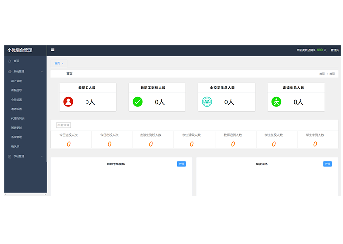Open 用户管理 in the sidebar submenu

point(25,81)
